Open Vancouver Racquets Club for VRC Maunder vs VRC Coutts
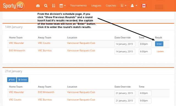176x106 pixels. [81, 43]
